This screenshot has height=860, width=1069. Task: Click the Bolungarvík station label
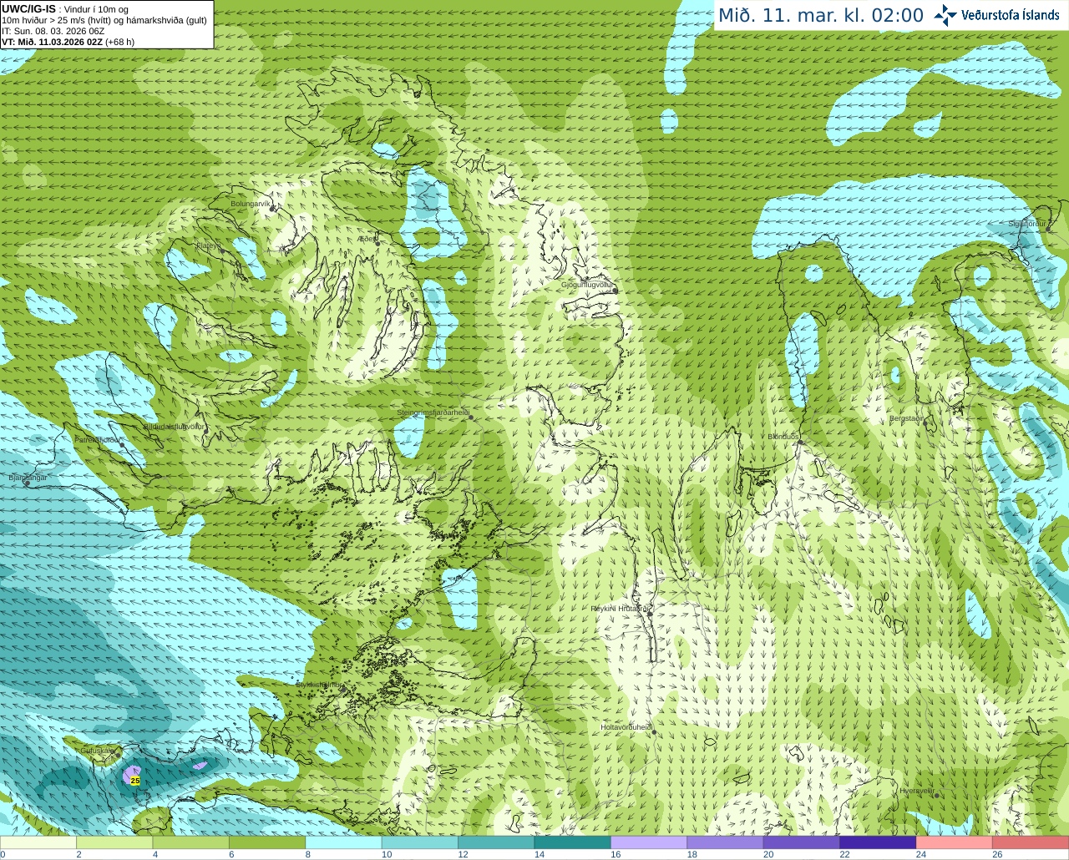tap(251, 203)
